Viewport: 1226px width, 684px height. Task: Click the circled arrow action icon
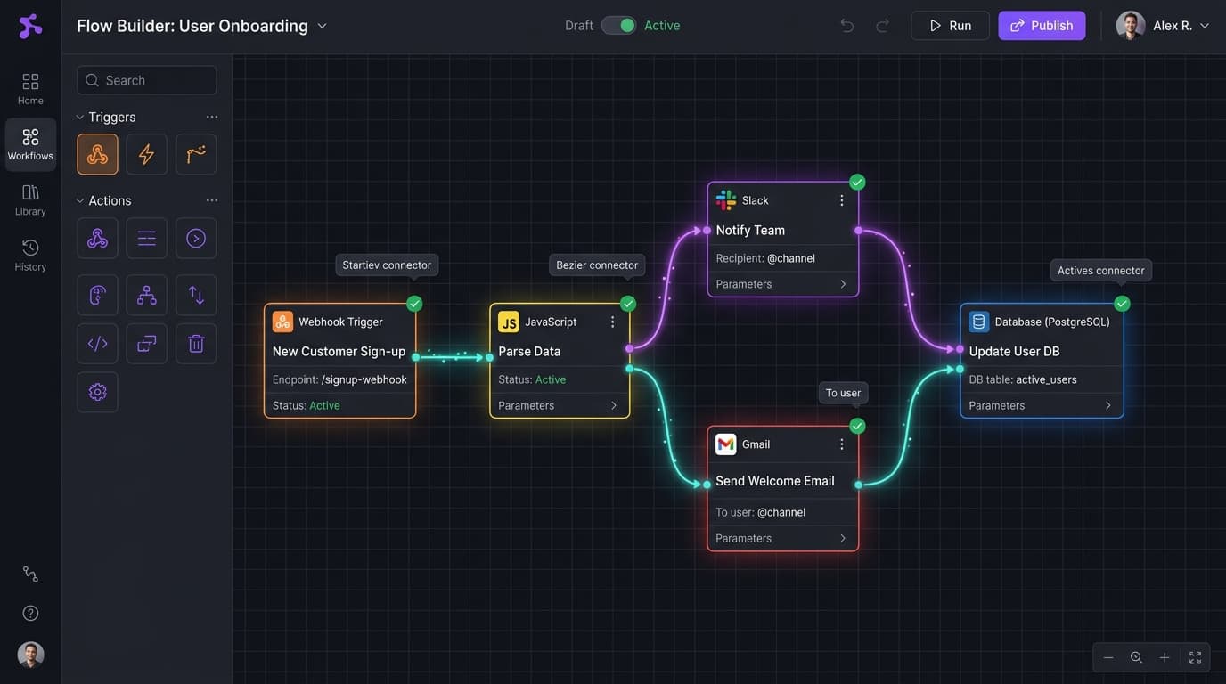[x=196, y=238]
